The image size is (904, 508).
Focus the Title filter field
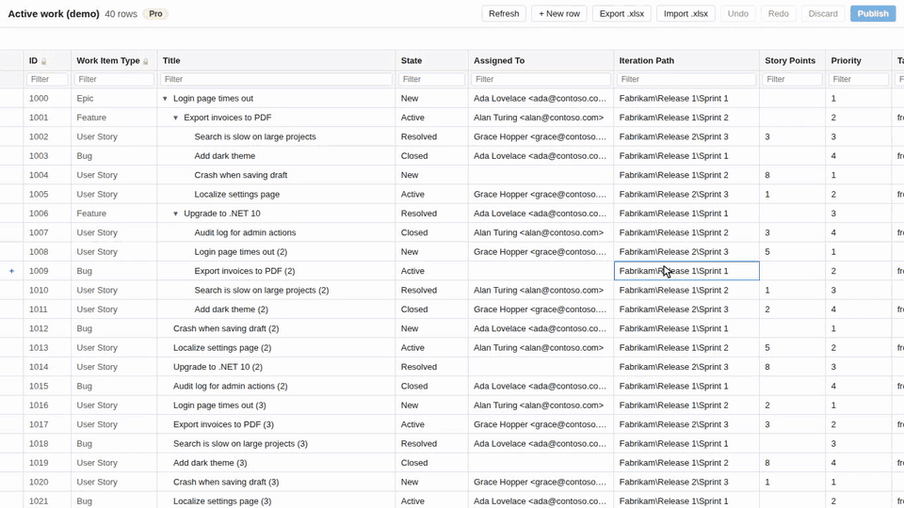[x=276, y=79]
